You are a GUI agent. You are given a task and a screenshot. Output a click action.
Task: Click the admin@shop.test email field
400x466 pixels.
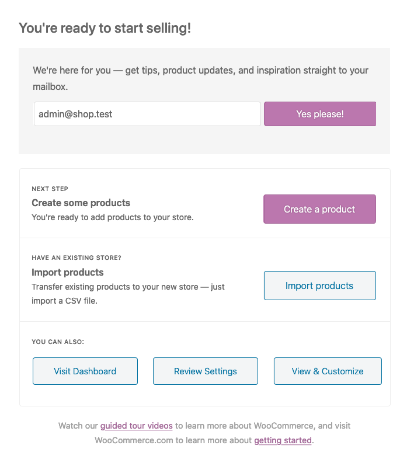(147, 114)
